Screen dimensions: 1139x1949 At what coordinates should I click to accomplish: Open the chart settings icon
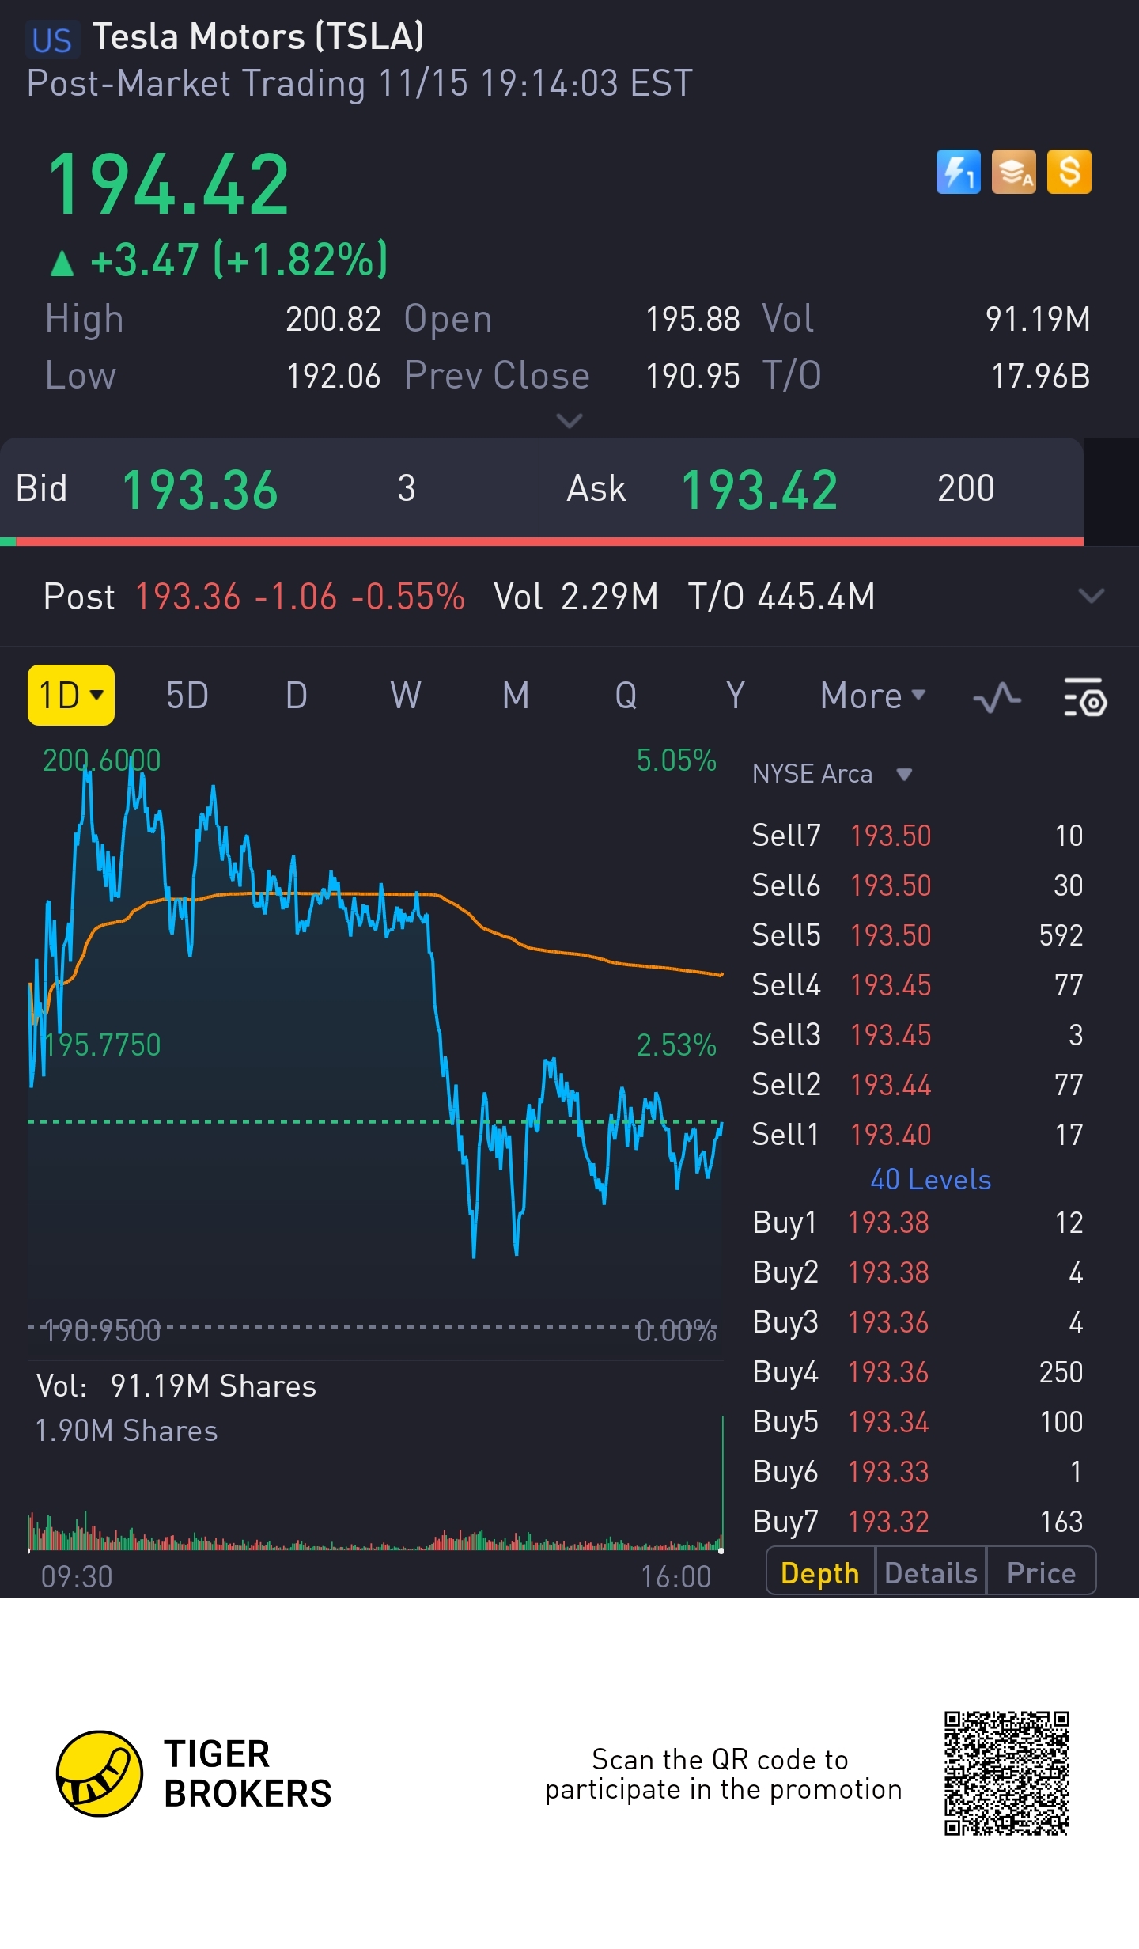[x=1084, y=697]
